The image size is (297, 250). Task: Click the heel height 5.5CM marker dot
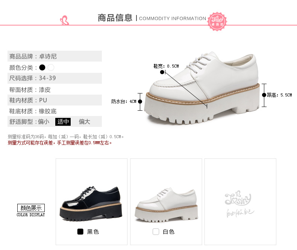(264, 95)
